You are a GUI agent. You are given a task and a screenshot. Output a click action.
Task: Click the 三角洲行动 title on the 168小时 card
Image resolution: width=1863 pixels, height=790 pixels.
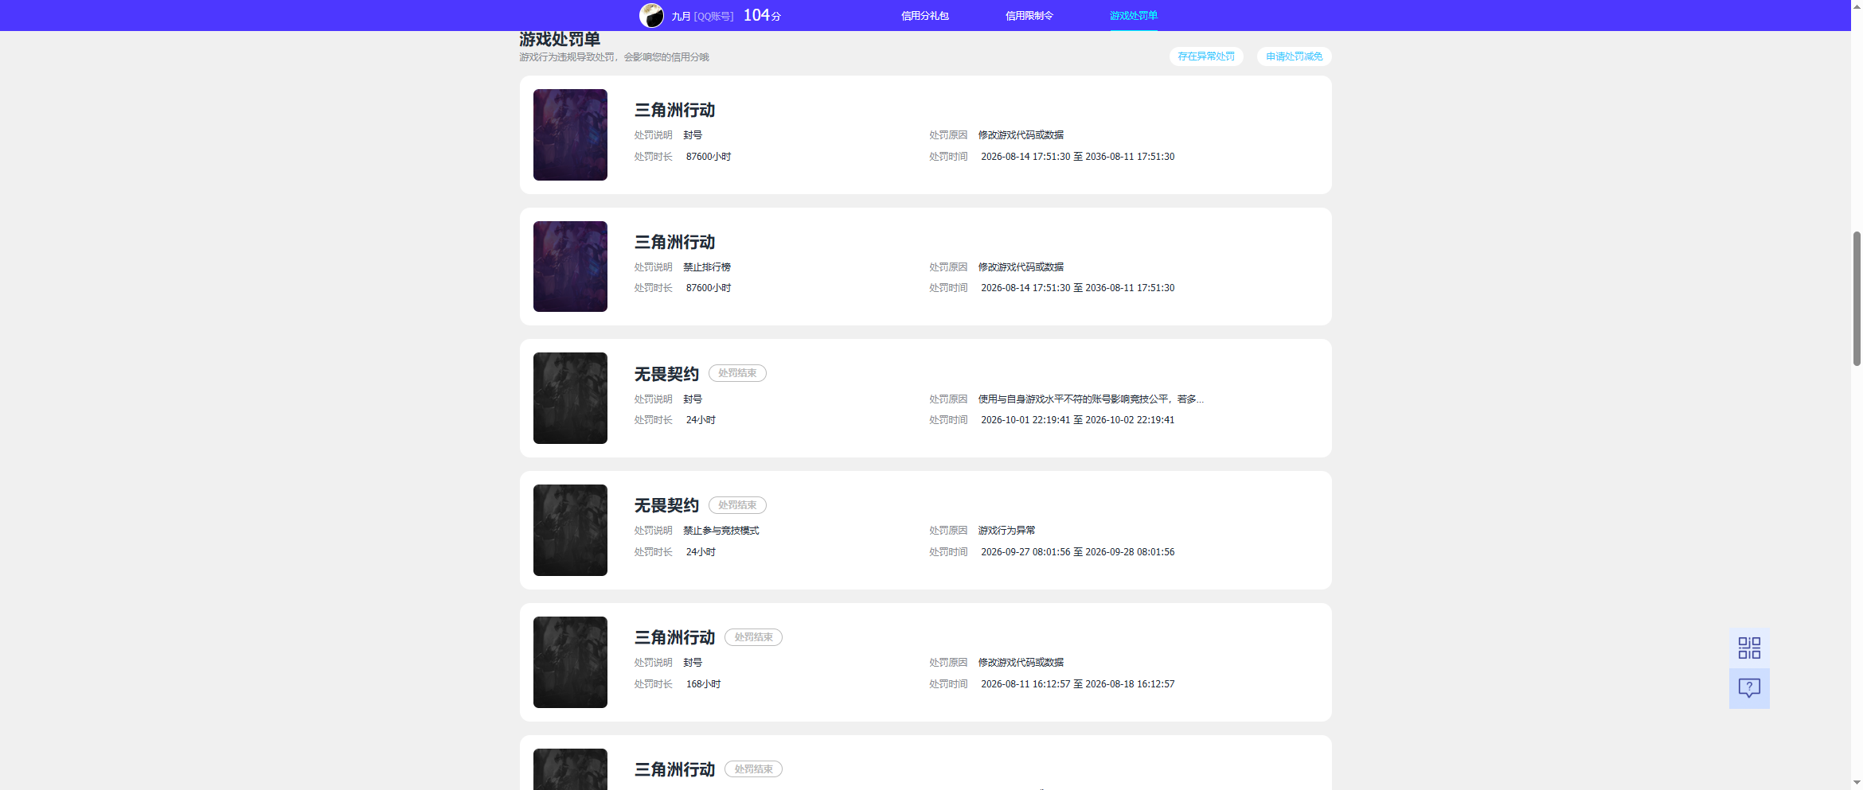(x=674, y=637)
